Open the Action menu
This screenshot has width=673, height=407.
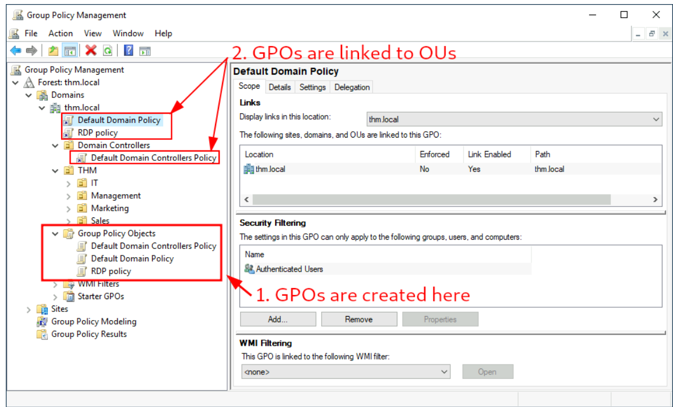61,33
